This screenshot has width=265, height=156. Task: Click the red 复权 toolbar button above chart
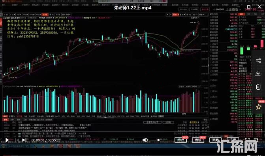point(176,15)
